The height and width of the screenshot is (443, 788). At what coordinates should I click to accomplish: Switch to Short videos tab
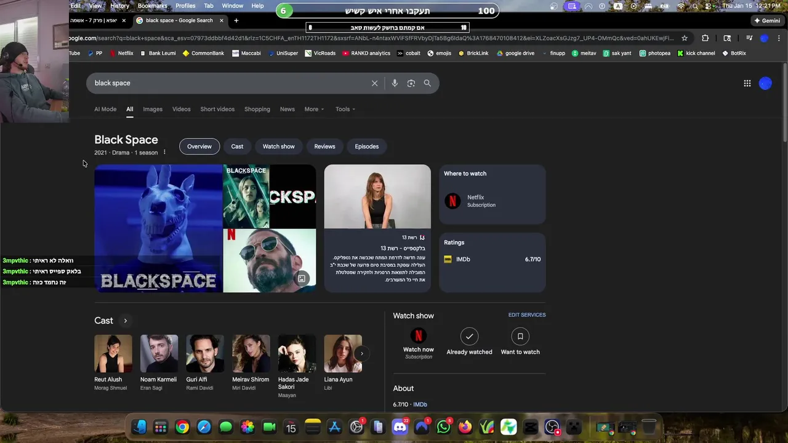[x=217, y=109]
